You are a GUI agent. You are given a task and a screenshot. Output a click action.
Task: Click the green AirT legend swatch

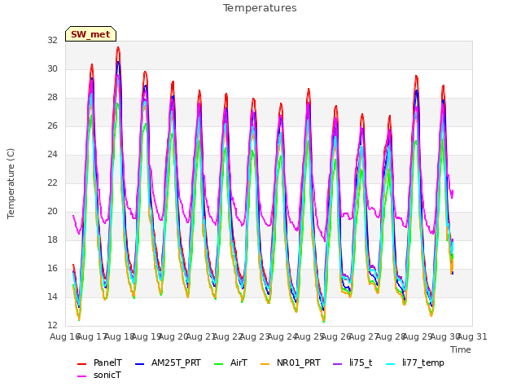point(219,364)
